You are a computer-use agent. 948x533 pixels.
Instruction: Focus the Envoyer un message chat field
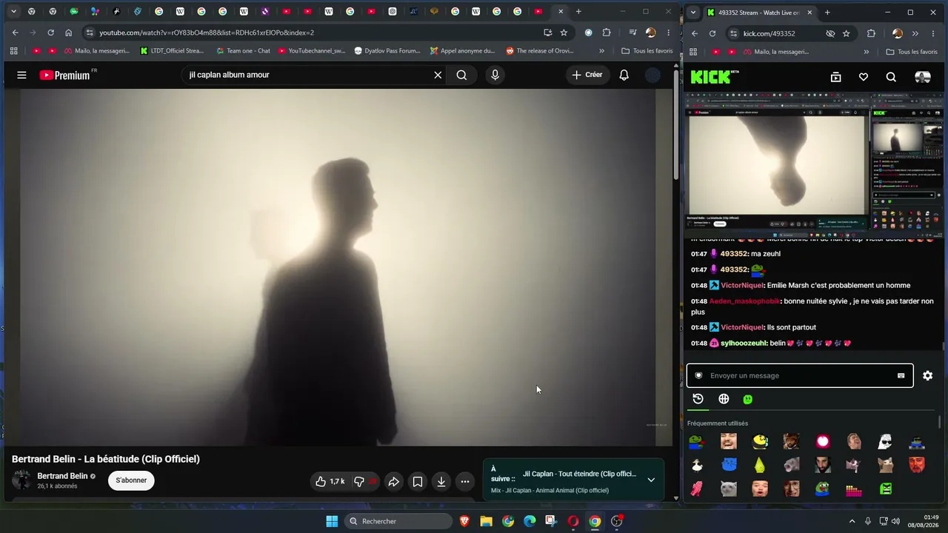pos(800,375)
